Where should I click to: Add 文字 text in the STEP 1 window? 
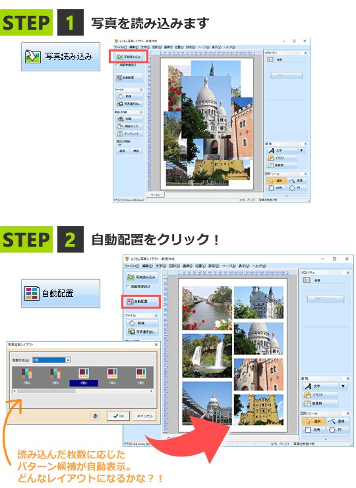282,150
